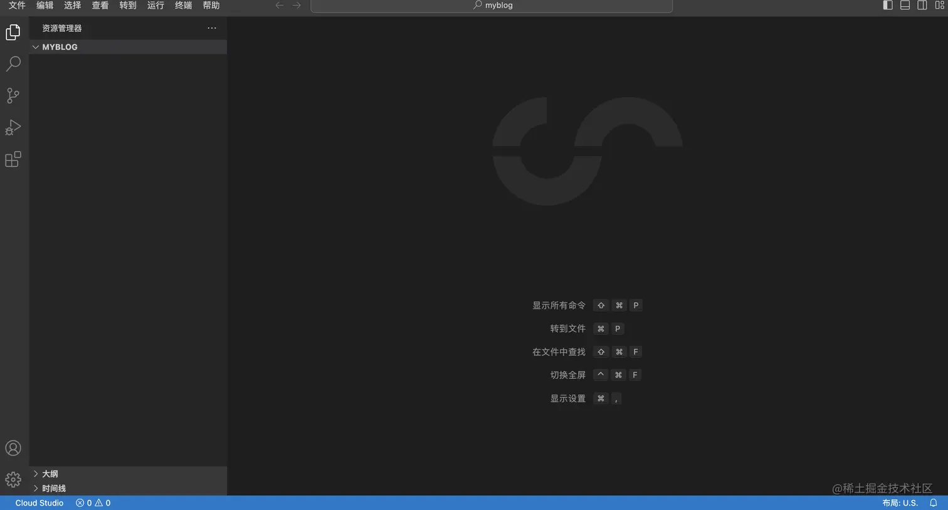Open the 文件 menu
948x510 pixels.
click(x=17, y=5)
